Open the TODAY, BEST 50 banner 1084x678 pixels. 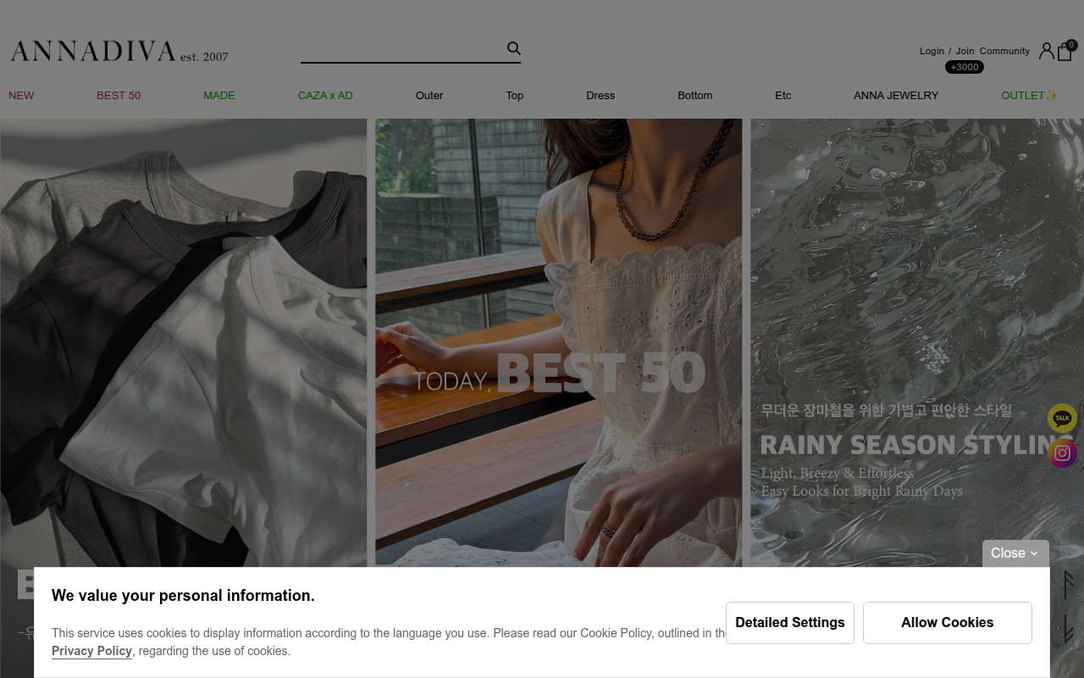559,342
